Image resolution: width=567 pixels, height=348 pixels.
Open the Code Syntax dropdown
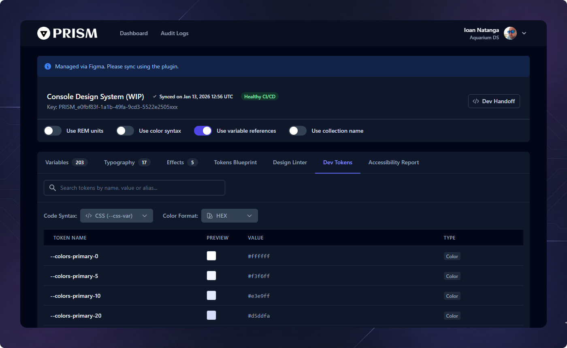[117, 216]
